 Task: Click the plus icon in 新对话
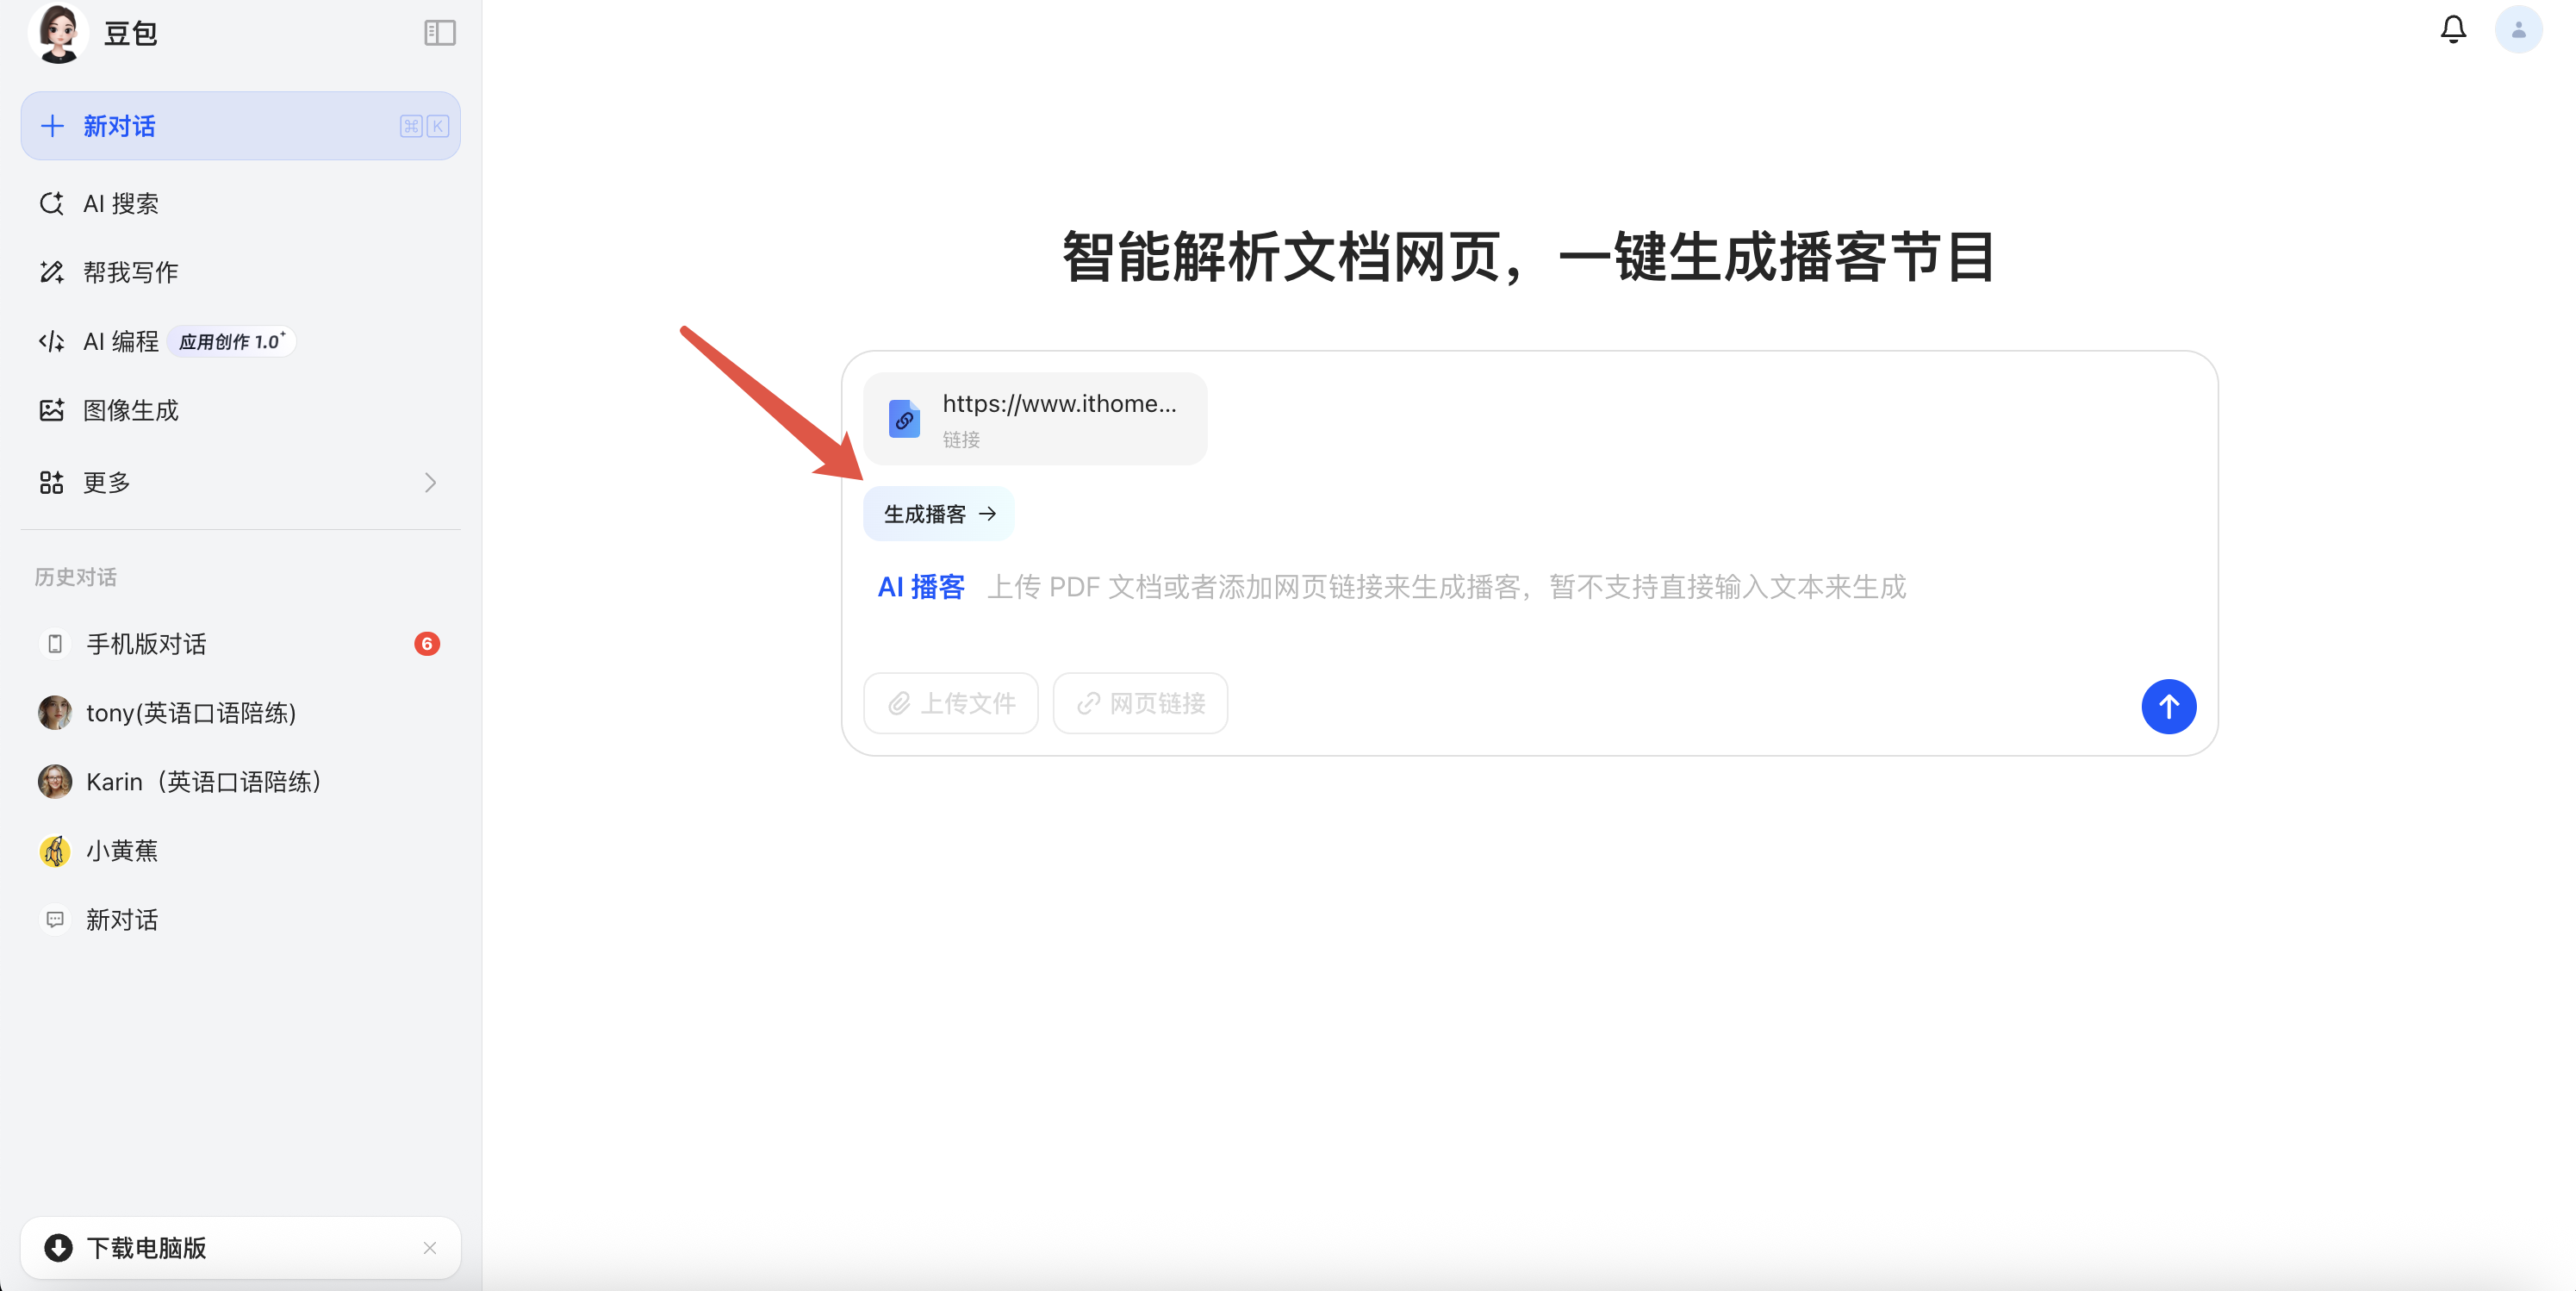[52, 126]
